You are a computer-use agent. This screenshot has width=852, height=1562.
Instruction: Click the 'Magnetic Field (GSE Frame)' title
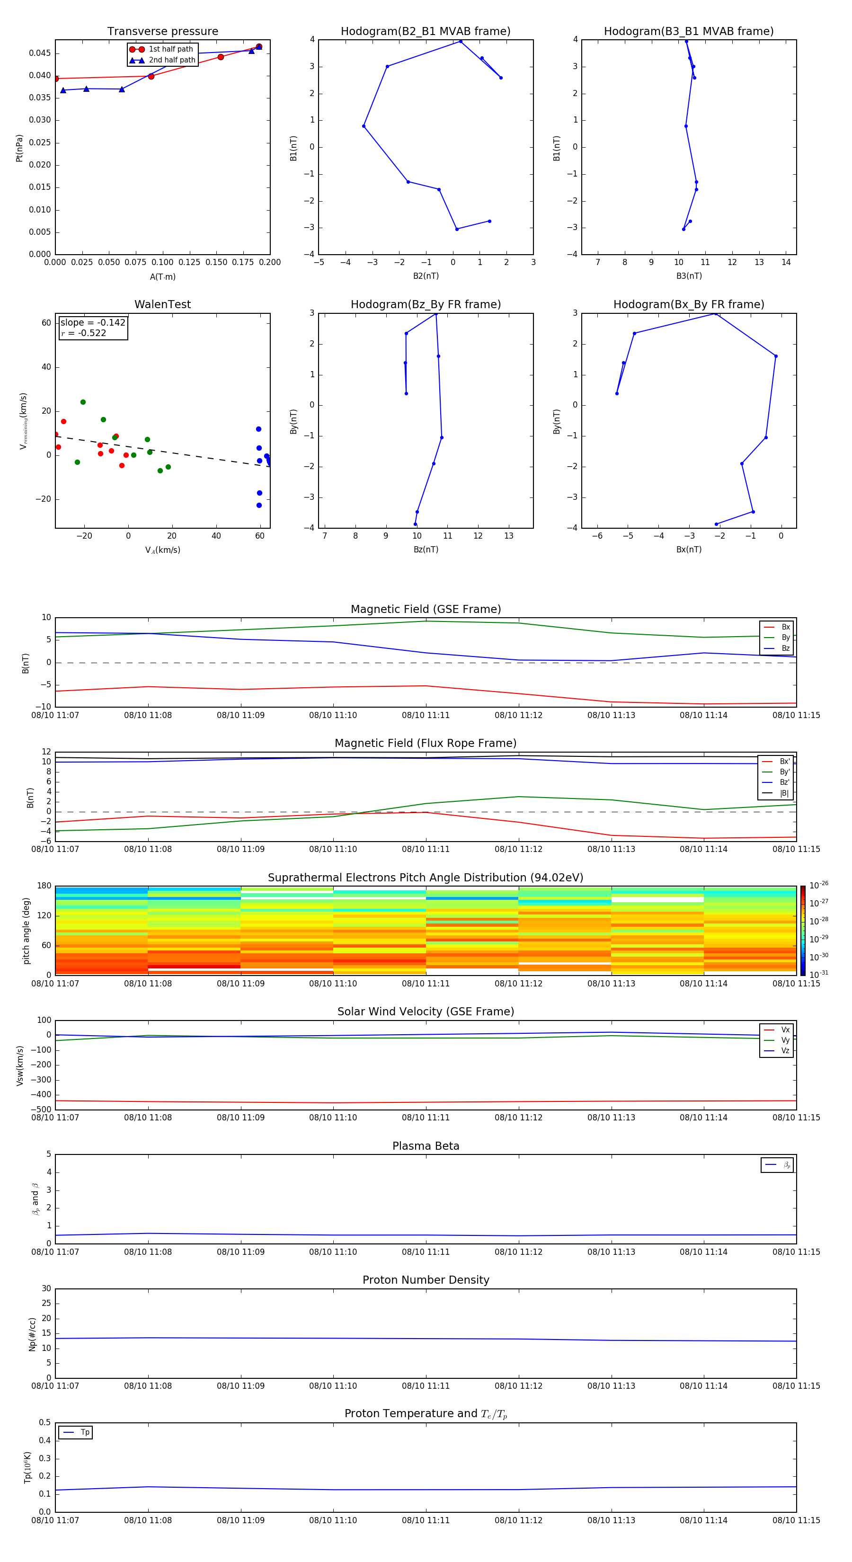pyautogui.click(x=426, y=609)
